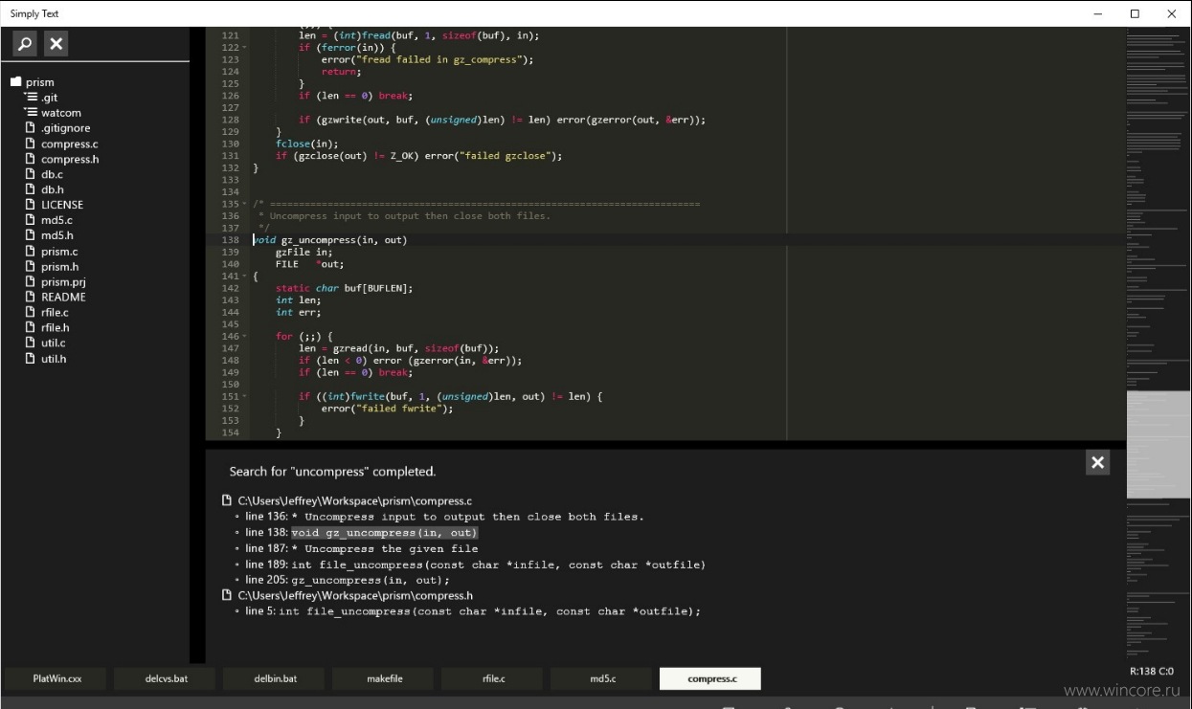The height and width of the screenshot is (709, 1192).
Task: Open md5.h file
Action: pos(56,235)
